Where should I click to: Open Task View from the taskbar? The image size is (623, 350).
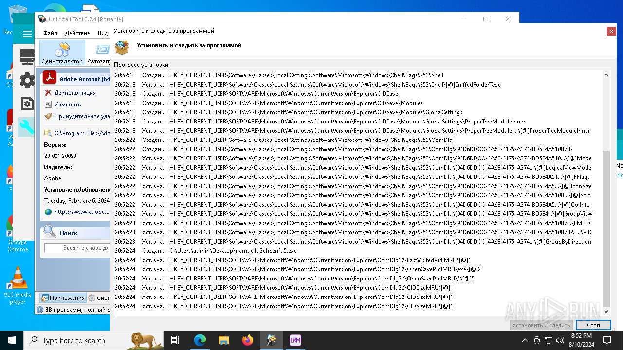click(175, 340)
